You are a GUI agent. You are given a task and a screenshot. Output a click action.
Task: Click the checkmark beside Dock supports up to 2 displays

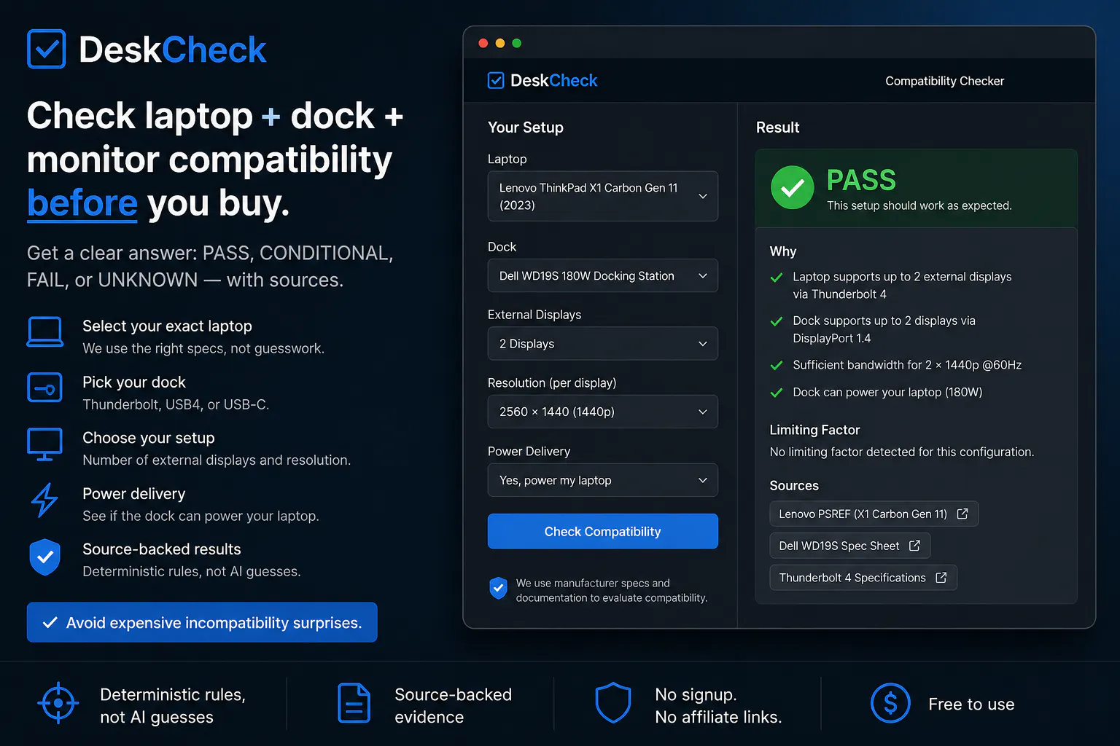777,321
